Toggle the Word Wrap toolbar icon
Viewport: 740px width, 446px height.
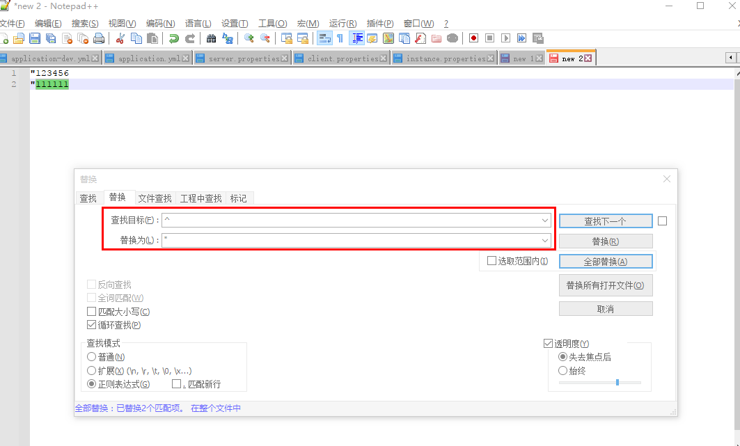324,38
